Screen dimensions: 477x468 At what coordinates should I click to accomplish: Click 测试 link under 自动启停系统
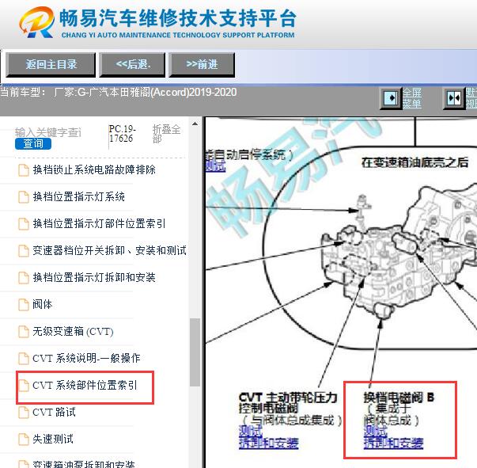(x=216, y=166)
